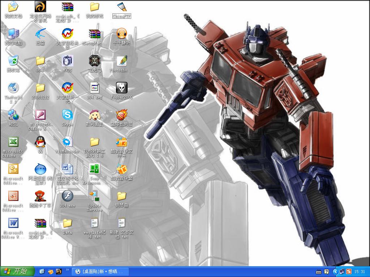The height and width of the screenshot is (277, 370).
Task: Click the 篮球也疯狂 basketball game icon
Action: tap(122, 115)
